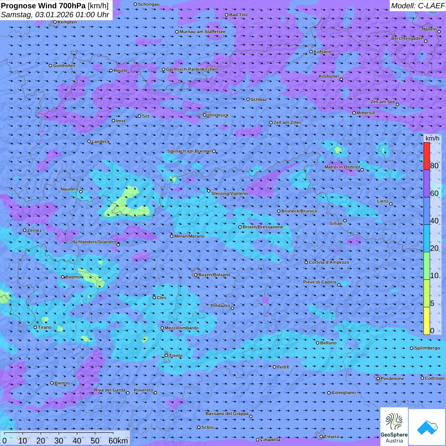Select the purple 60–80 legend segment

click(x=427, y=183)
